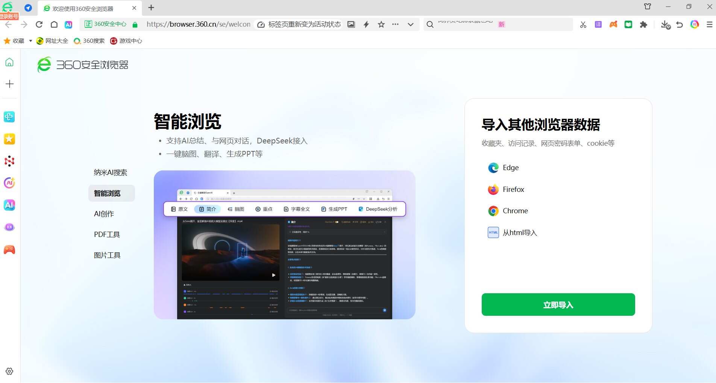This screenshot has height=383, width=716.
Task: Open the red molecule sidebar icon
Action: tap(9, 161)
